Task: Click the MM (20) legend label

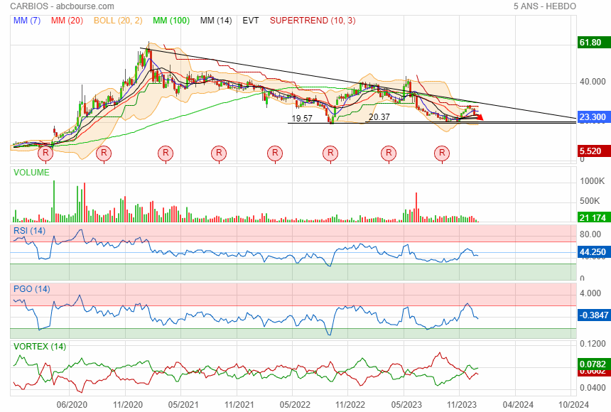Action: [x=67, y=21]
